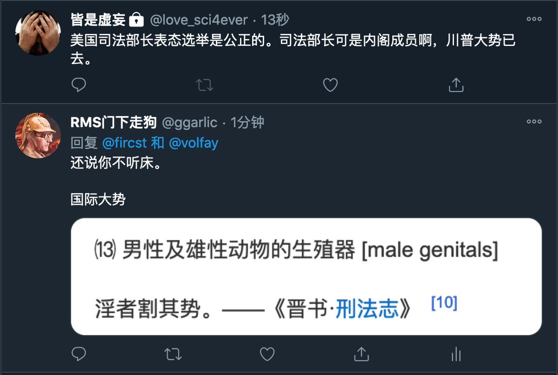This screenshot has width=558, height=375.
Task: Reply to the ggarlic tweet
Action: tap(79, 355)
